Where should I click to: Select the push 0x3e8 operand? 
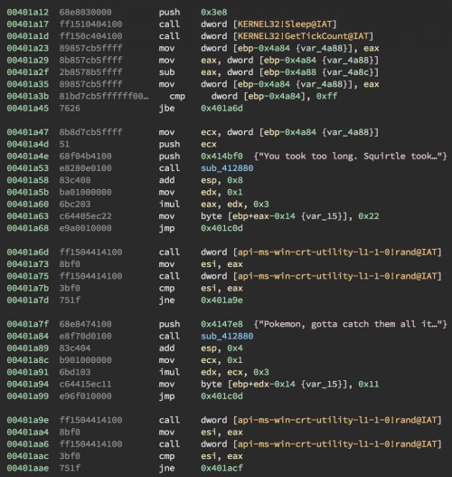point(214,12)
